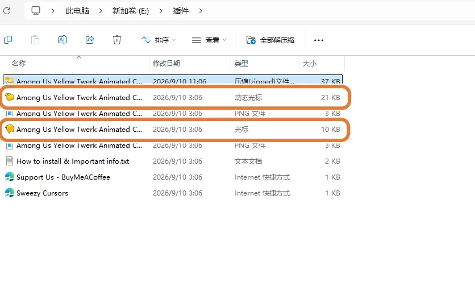This screenshot has width=475, height=295.
Task: Click the refresh icon in the address bar
Action: tap(7, 11)
